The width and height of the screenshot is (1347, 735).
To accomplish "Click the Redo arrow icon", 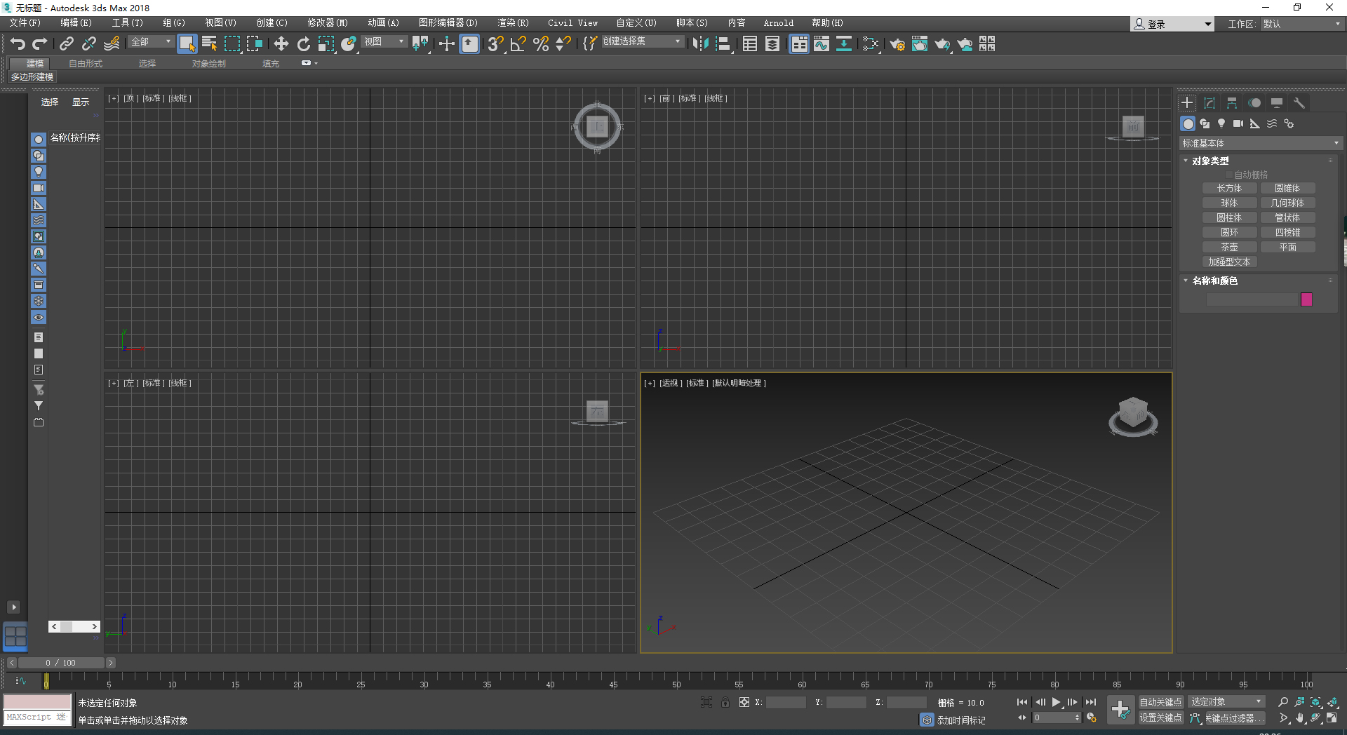I will point(40,44).
